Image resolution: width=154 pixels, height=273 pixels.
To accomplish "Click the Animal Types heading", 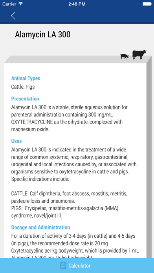I will pyautogui.click(x=26, y=78).
